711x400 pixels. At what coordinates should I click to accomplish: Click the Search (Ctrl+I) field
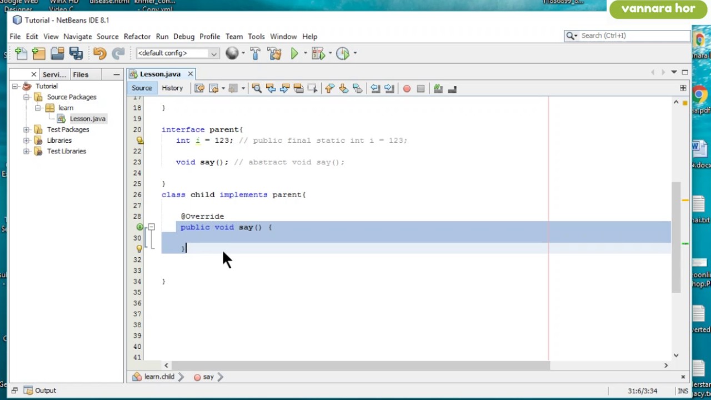[x=628, y=36]
